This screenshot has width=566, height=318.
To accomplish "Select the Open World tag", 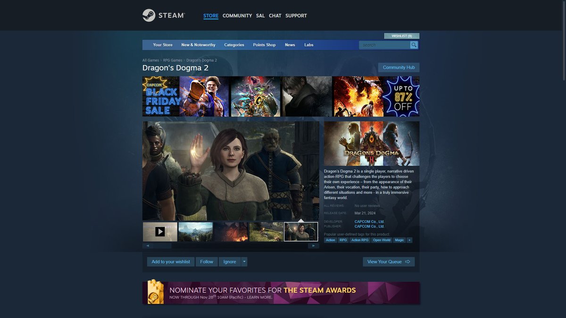I will (382, 240).
